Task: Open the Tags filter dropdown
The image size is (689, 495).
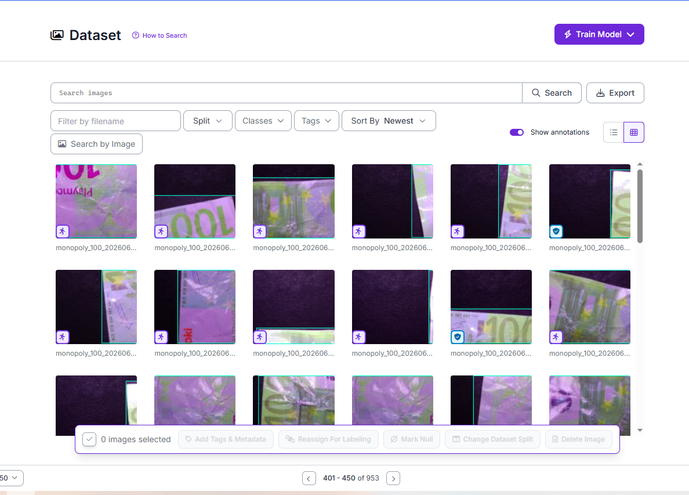Action: coord(317,121)
